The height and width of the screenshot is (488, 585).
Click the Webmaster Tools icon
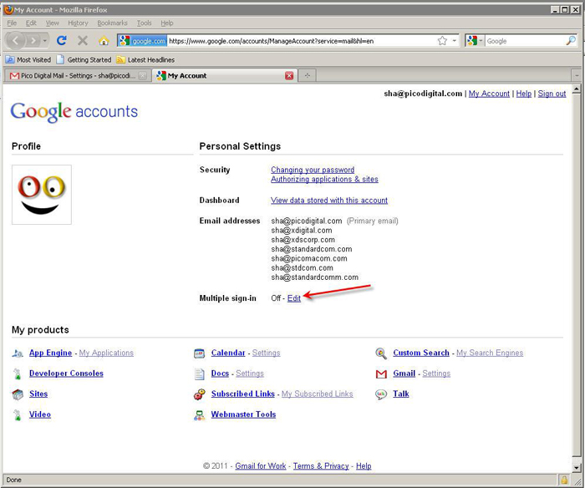click(199, 414)
